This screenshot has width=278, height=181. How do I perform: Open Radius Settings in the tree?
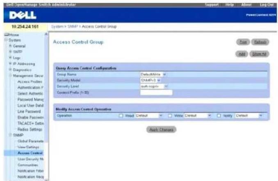coord(30,129)
